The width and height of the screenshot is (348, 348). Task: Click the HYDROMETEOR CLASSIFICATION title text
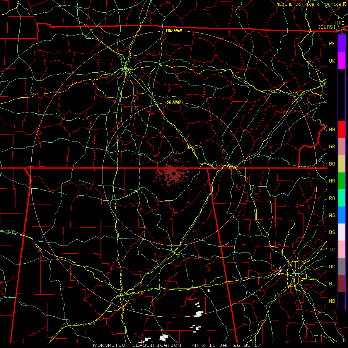(136, 345)
